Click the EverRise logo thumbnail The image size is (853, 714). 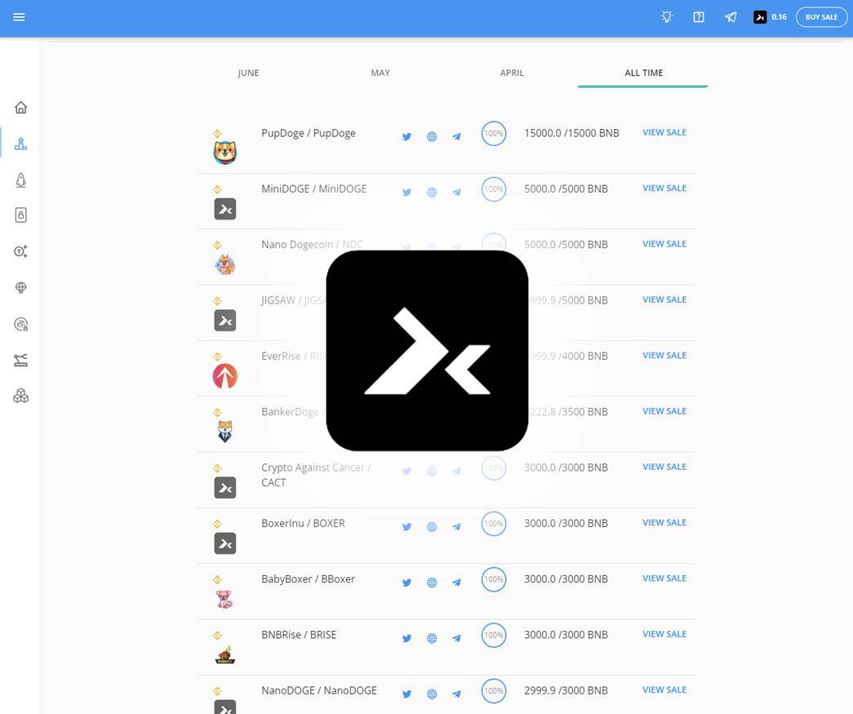224,375
